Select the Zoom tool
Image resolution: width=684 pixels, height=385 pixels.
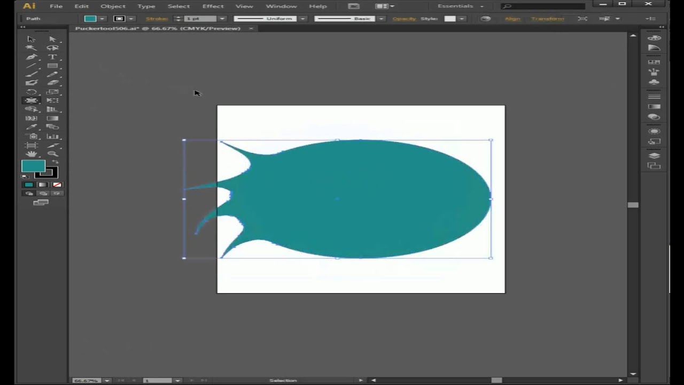pos(52,153)
